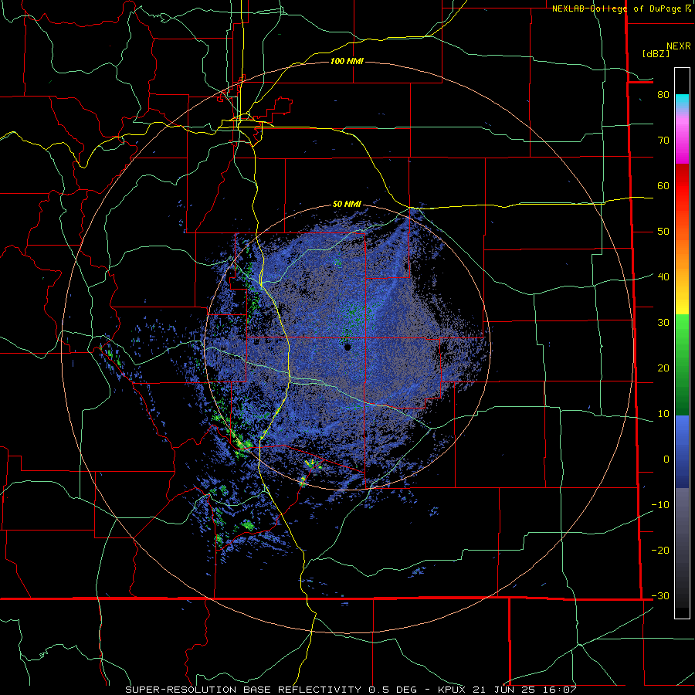Viewport: 695px width, 695px height.
Task: Click the 40 value on the dBZ scale
Action: 663,277
